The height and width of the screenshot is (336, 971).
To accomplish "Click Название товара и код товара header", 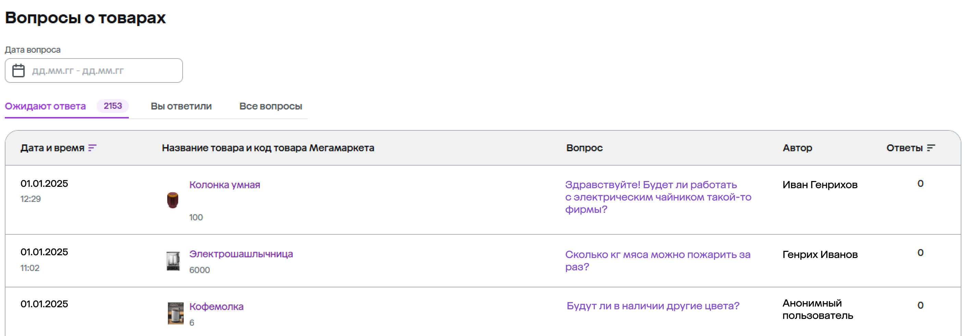I will point(268,148).
